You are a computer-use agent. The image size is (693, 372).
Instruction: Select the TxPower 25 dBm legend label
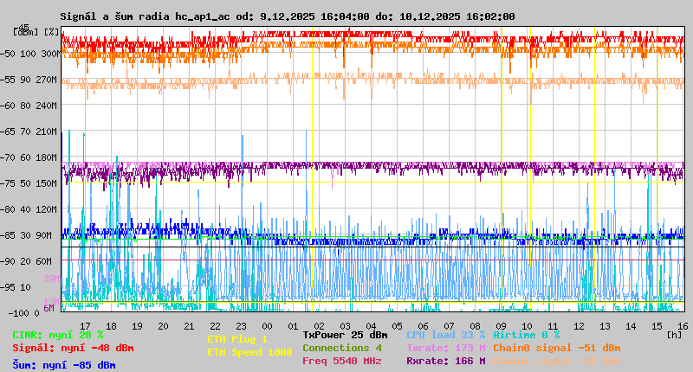click(345, 335)
